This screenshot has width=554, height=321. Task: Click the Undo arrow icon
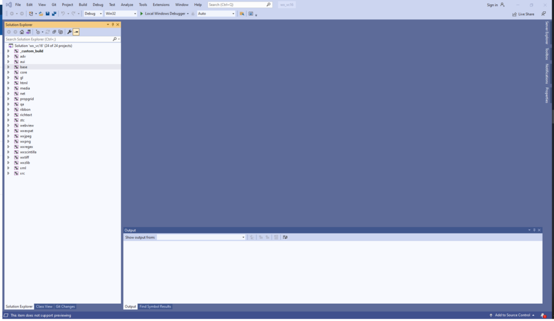tap(63, 14)
